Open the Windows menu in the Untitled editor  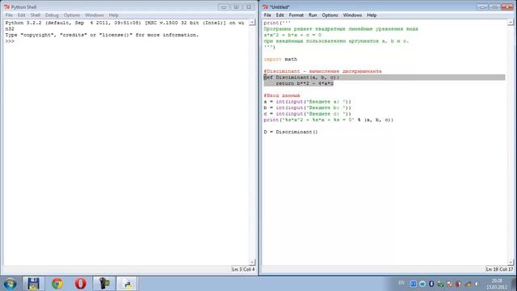coord(352,15)
